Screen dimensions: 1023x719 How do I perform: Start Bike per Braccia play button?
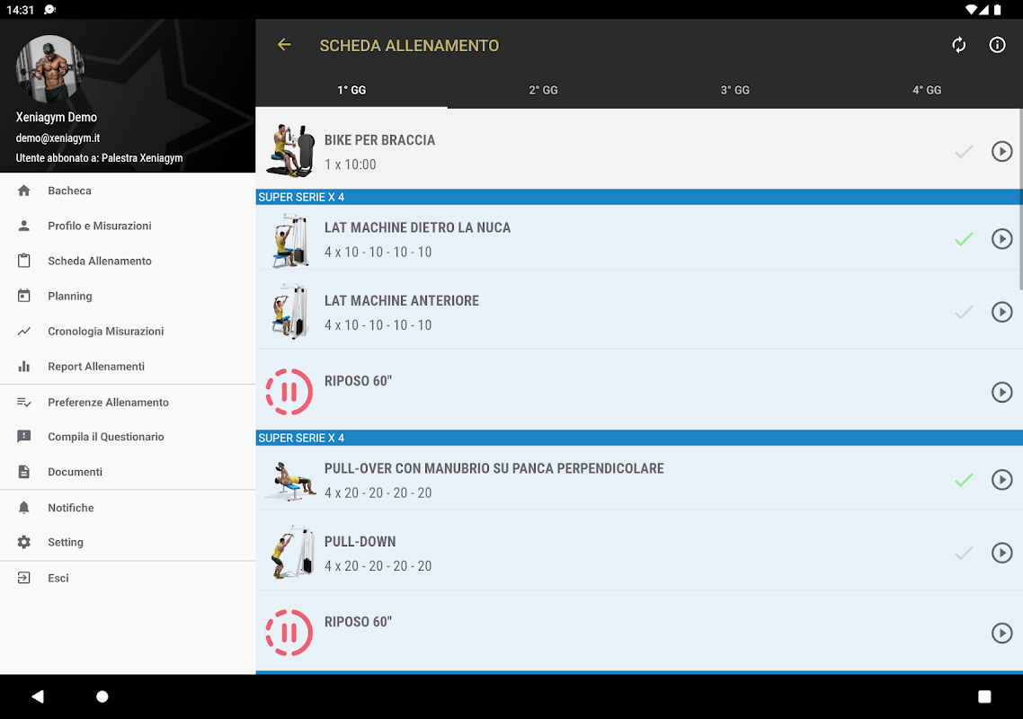click(x=1001, y=151)
